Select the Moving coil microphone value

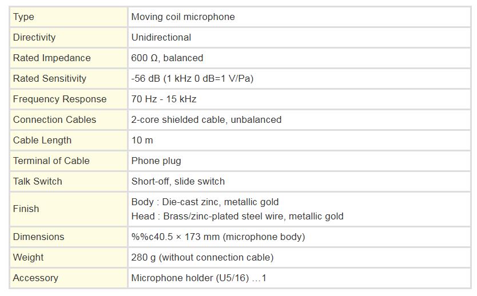[x=183, y=17]
